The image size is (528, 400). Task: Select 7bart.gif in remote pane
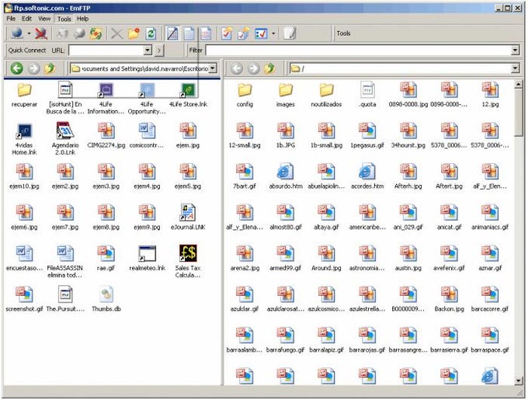[245, 176]
